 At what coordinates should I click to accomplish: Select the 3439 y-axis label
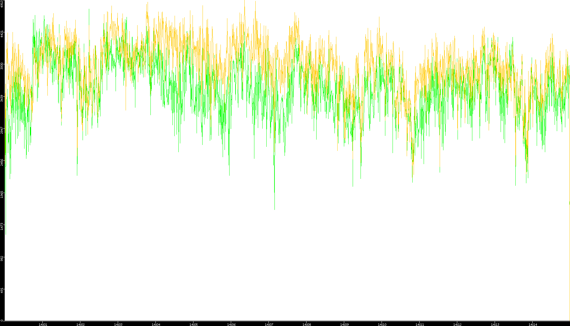pos(2,98)
